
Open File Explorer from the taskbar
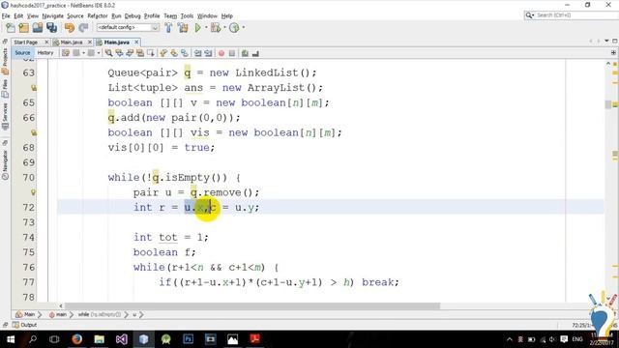click(x=99, y=339)
